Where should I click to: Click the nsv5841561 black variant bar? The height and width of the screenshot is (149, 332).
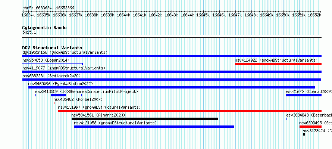point(145,119)
